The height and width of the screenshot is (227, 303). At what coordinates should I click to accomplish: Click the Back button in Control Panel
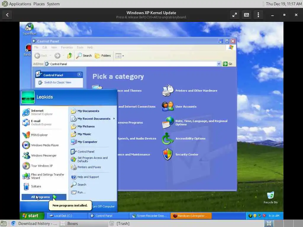pyautogui.click(x=41, y=56)
